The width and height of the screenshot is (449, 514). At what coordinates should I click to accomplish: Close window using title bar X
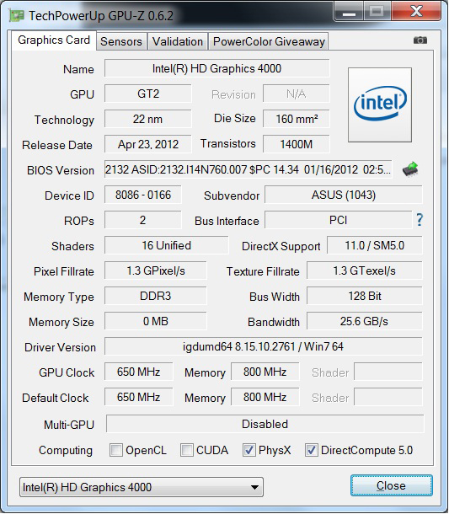tap(416, 12)
